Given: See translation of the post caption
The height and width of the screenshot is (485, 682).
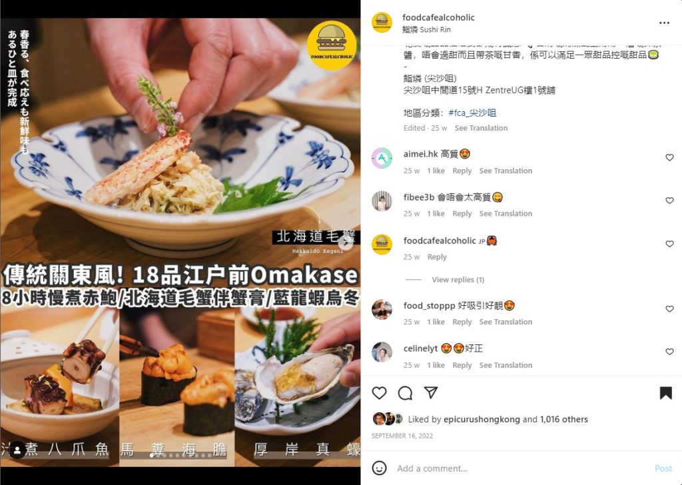Looking at the screenshot, I should (x=481, y=128).
